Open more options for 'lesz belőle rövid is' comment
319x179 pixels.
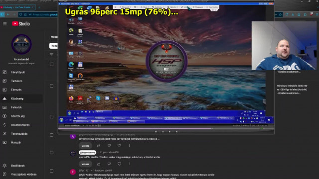point(130,164)
